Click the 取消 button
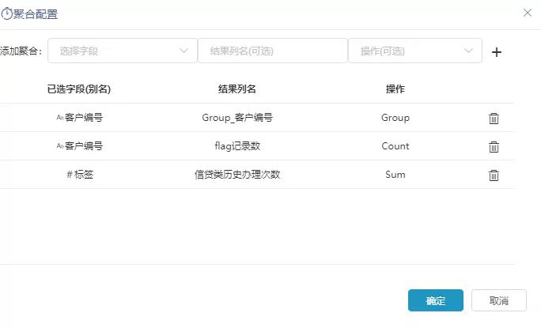This screenshot has width=541, height=328. pos(499,300)
